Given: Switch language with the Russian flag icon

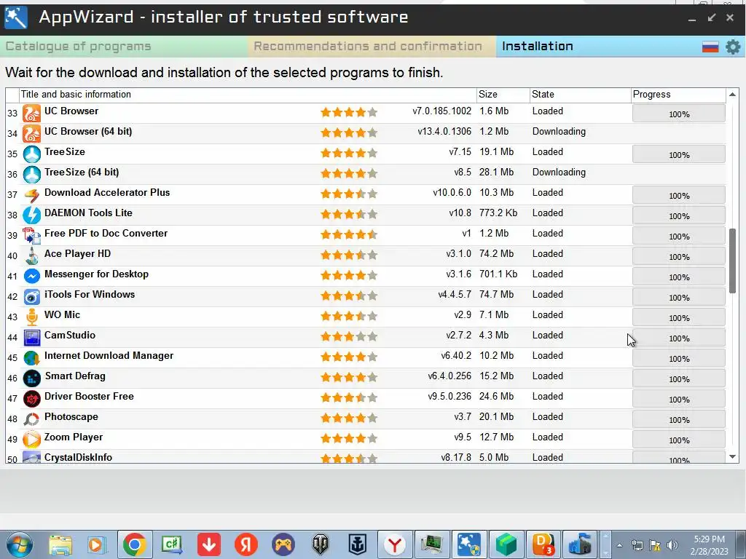Looking at the screenshot, I should click(710, 47).
